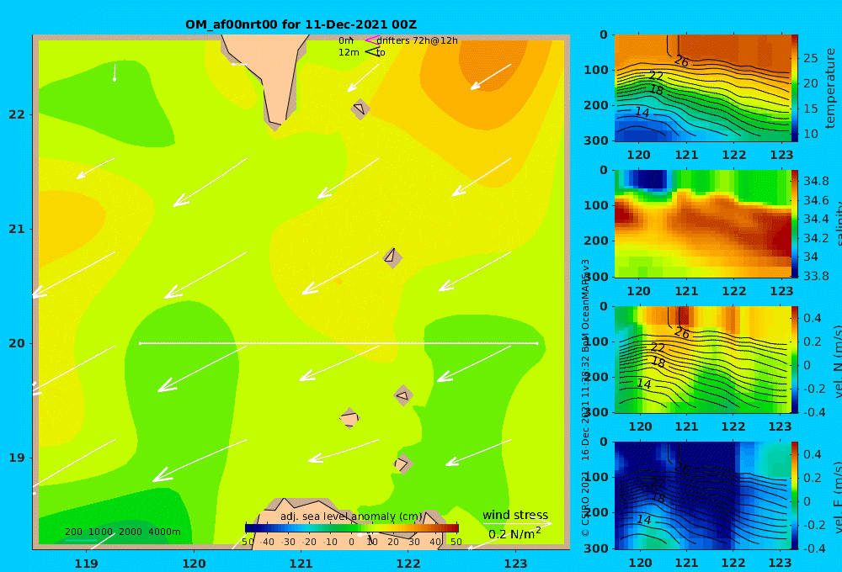Click the 25 tick on temperature colorbar
This screenshot has width=842, height=572.
click(810, 58)
